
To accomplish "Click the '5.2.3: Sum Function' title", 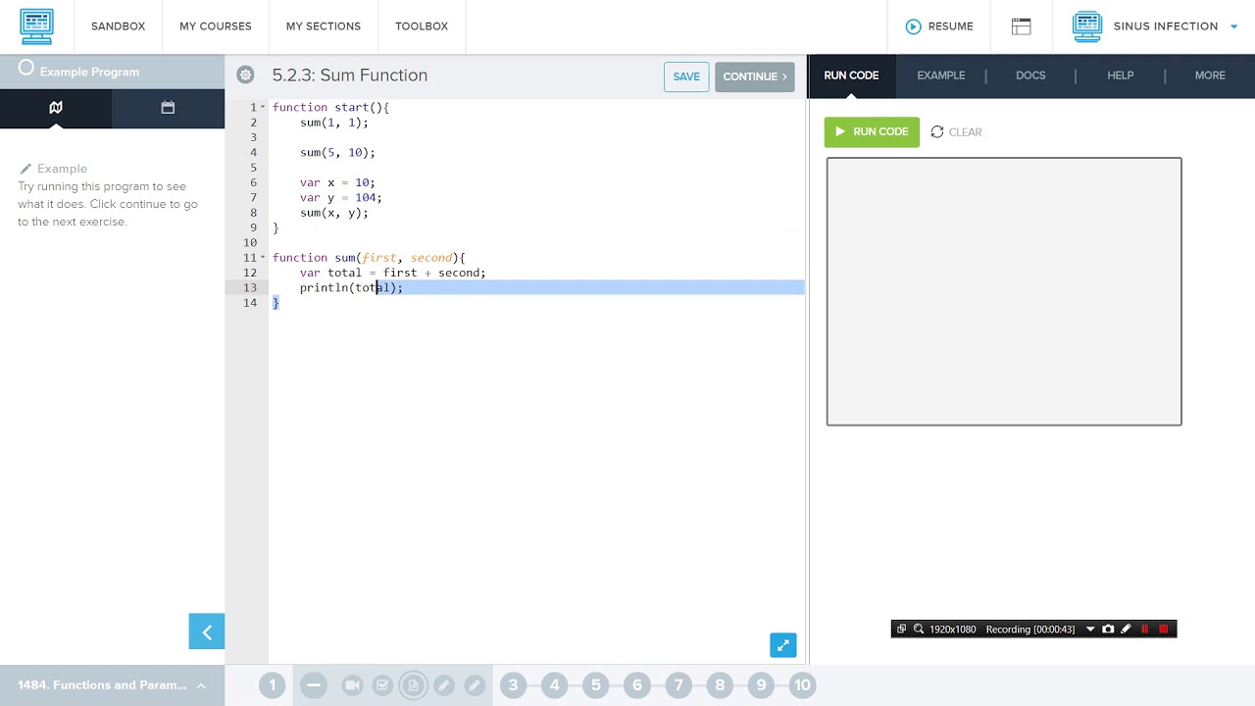I will [x=350, y=76].
